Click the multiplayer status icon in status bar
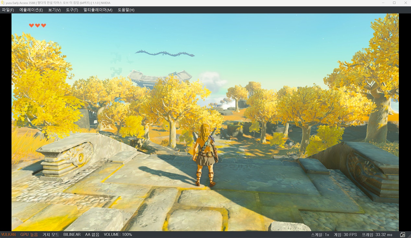The height and width of the screenshot is (238, 411). coord(403,234)
